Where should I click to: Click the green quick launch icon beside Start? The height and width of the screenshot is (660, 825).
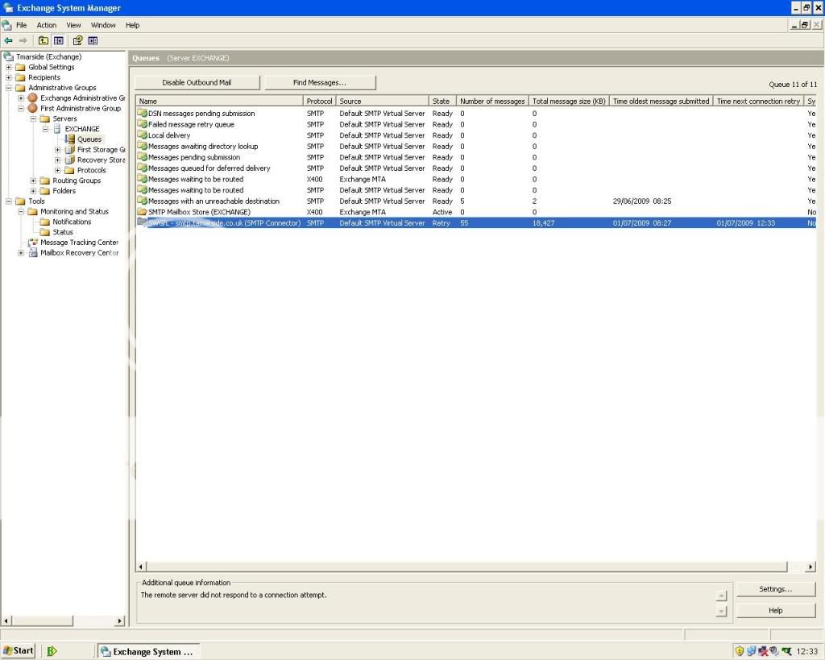[52, 651]
